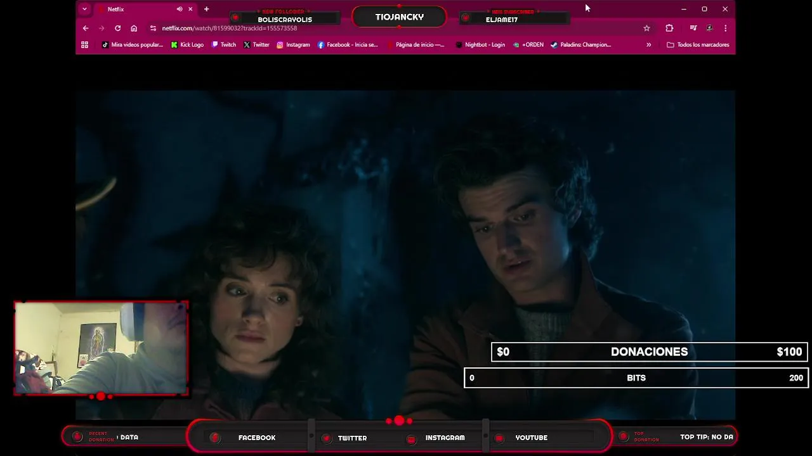This screenshot has height=456, width=812.
Task: Mute the Netflix tab audio icon
Action: (x=180, y=9)
